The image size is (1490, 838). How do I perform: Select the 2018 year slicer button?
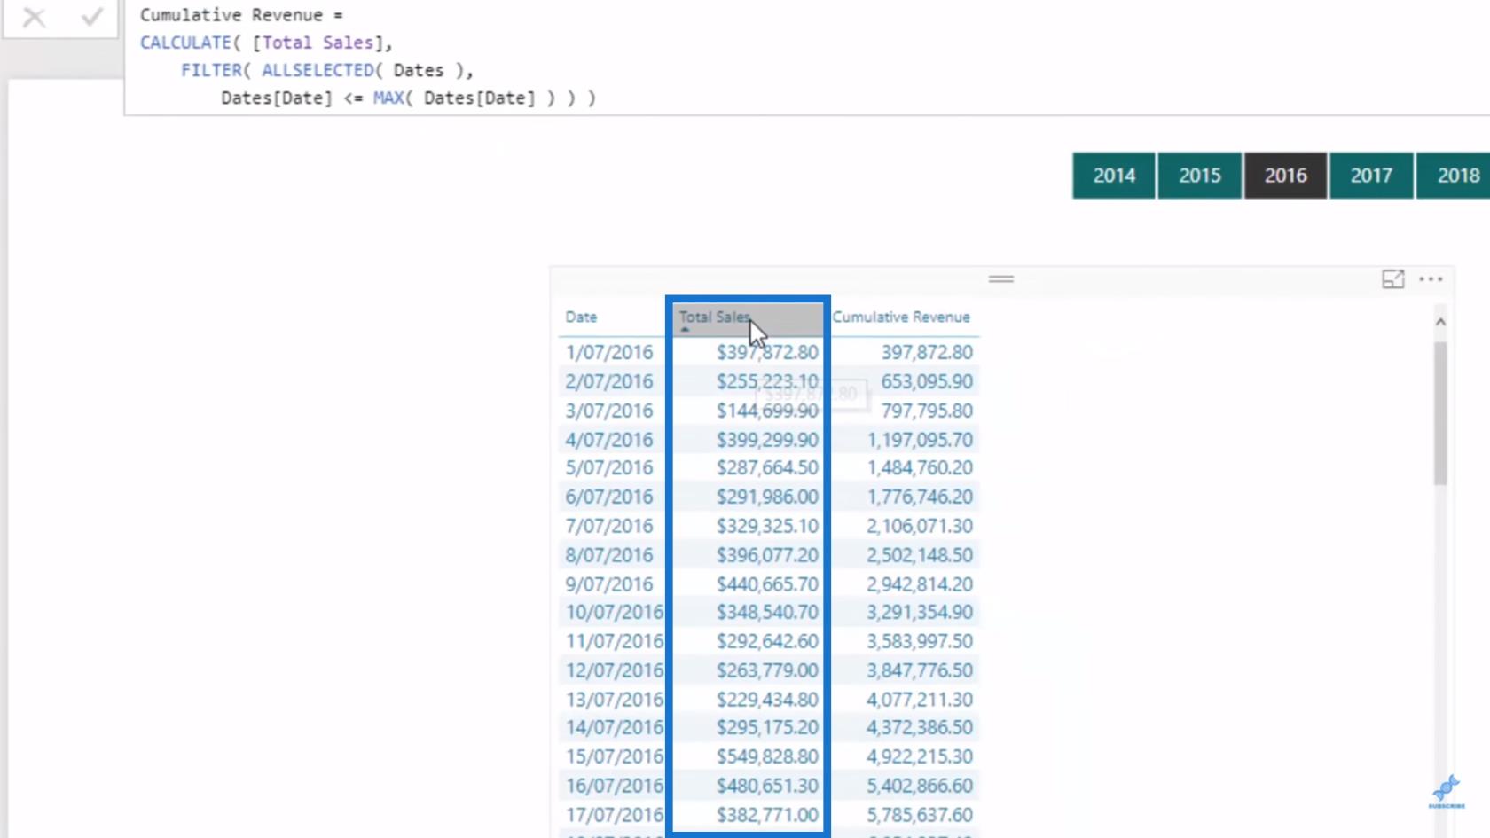click(1455, 176)
